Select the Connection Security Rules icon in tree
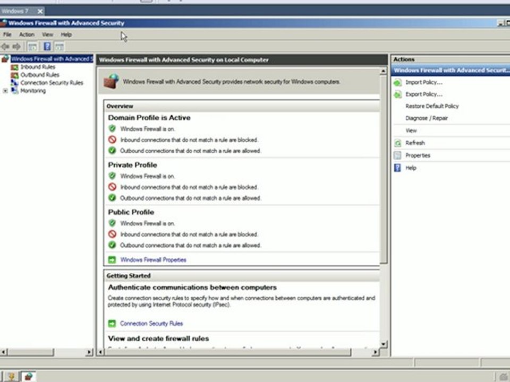This screenshot has height=382, width=510. click(x=14, y=83)
